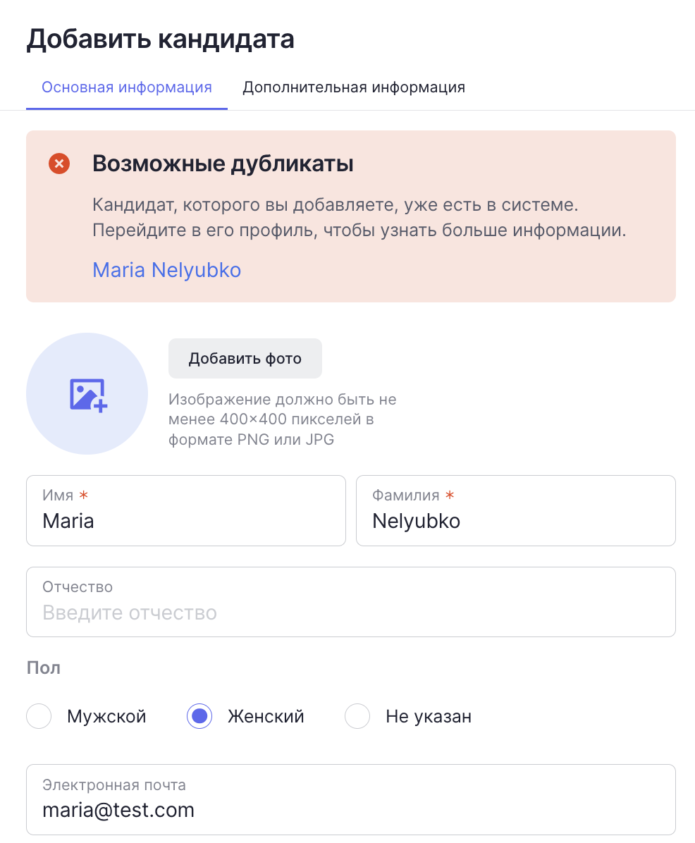Screen dimensions: 695x843
Task: Open the Maria Nelyubko duplicate profile link
Action: coord(166,270)
